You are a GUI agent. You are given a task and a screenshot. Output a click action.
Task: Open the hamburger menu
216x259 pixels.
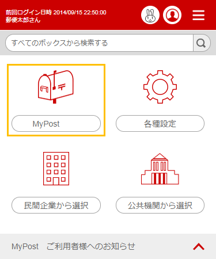(x=199, y=15)
